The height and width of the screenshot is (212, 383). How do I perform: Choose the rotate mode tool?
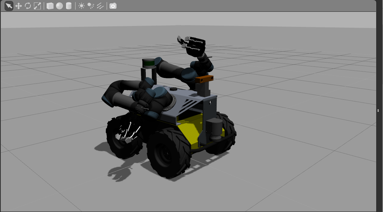coord(28,6)
